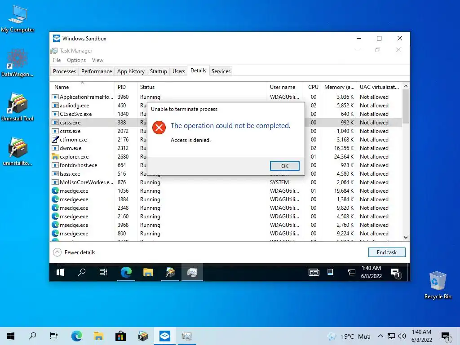Select the audiodg.exe process icon

coord(55,105)
